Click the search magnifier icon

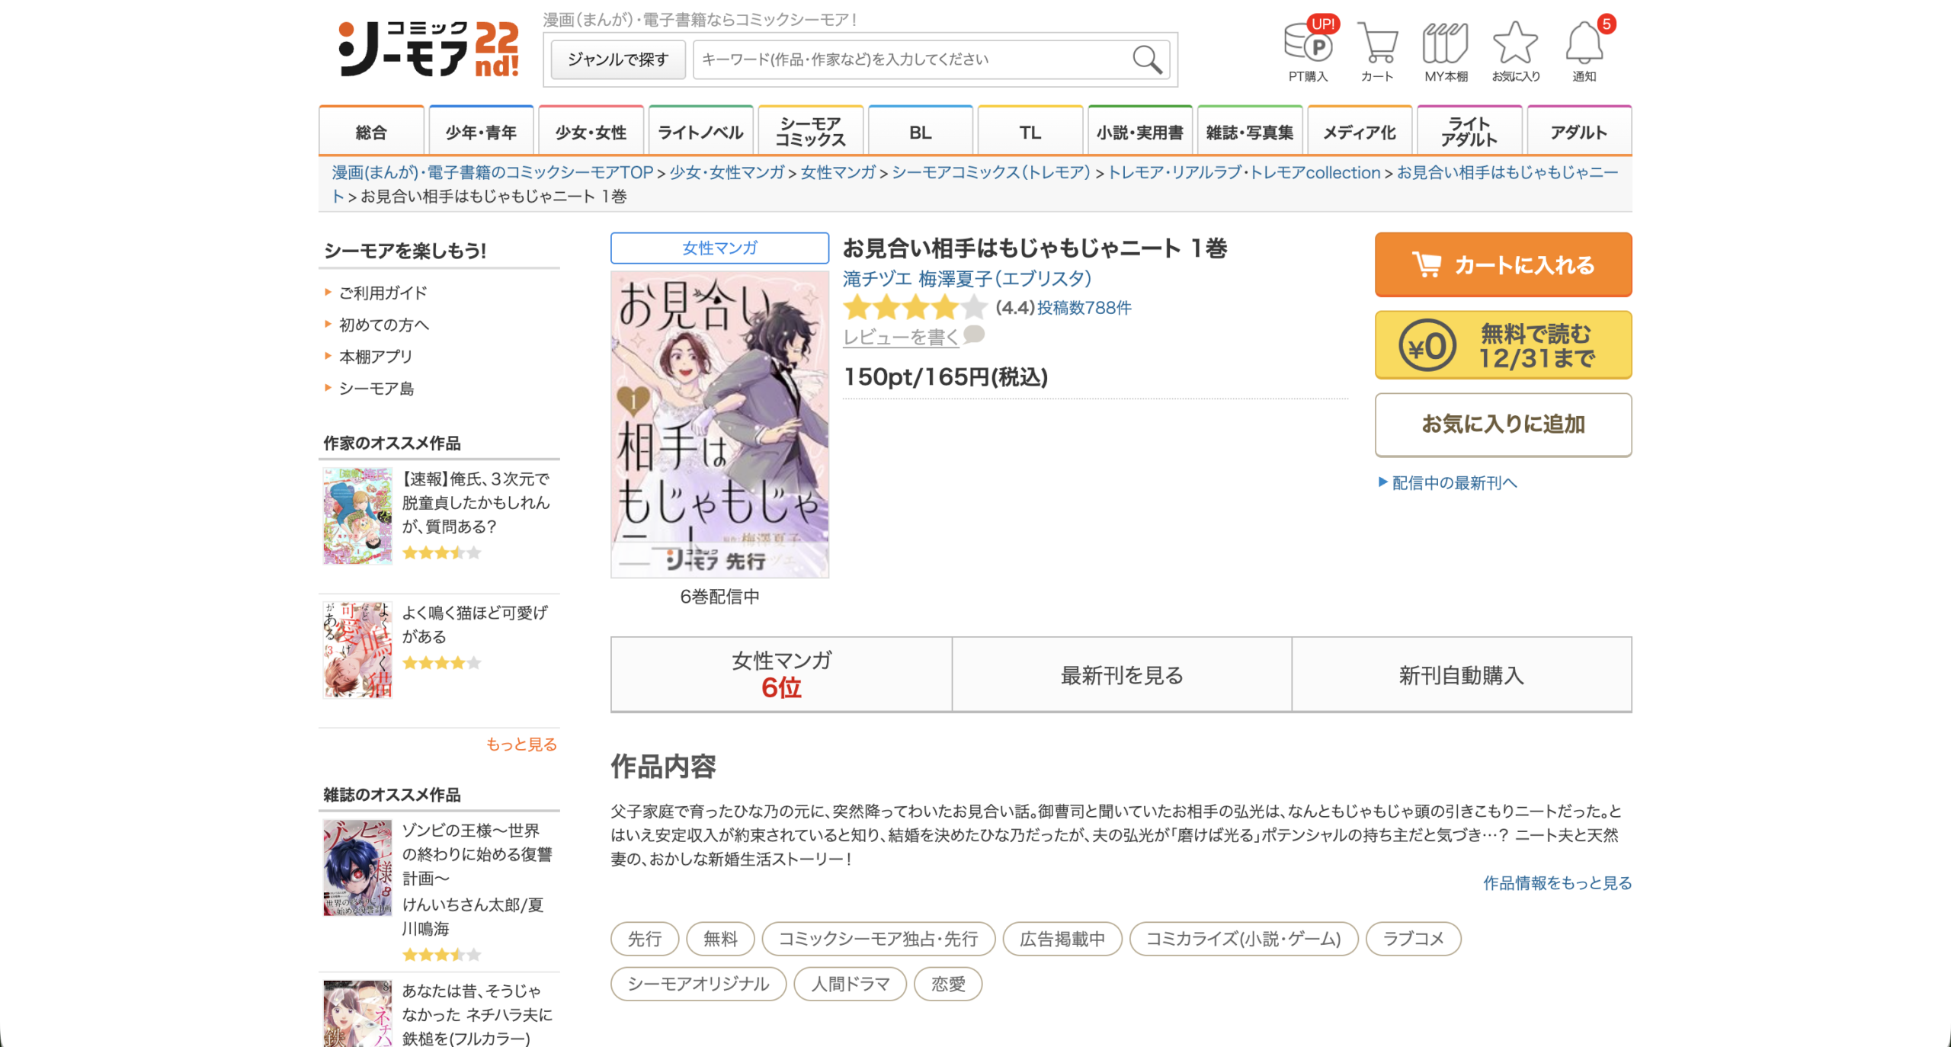(1147, 59)
